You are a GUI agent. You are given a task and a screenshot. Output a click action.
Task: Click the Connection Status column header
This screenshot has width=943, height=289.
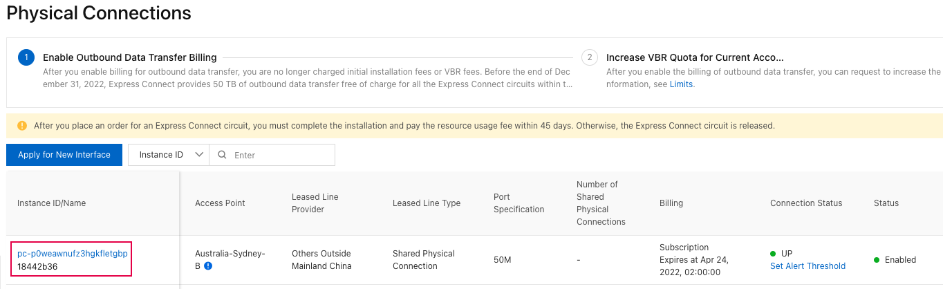[x=806, y=203]
